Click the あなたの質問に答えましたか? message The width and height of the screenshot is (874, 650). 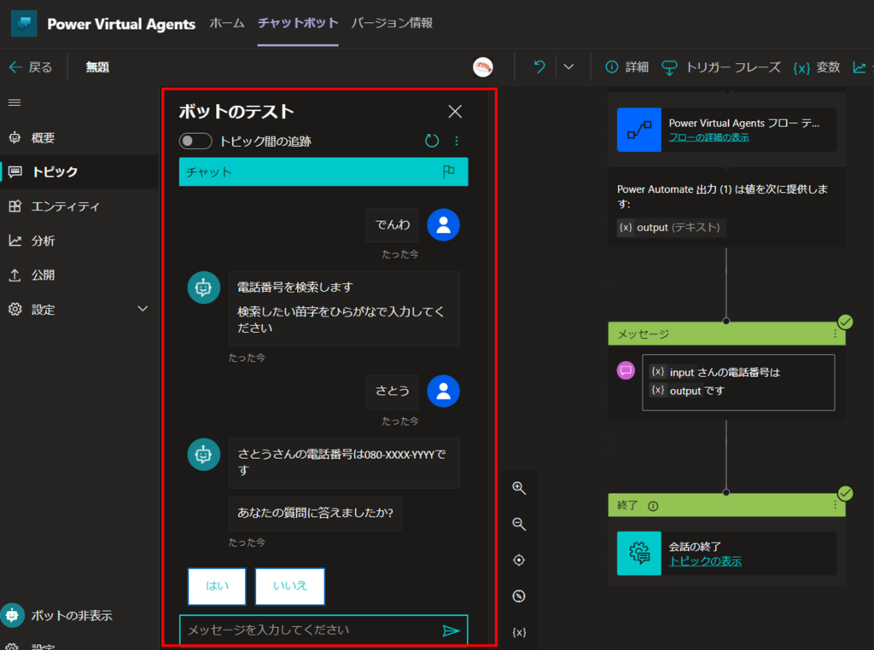[x=315, y=513]
